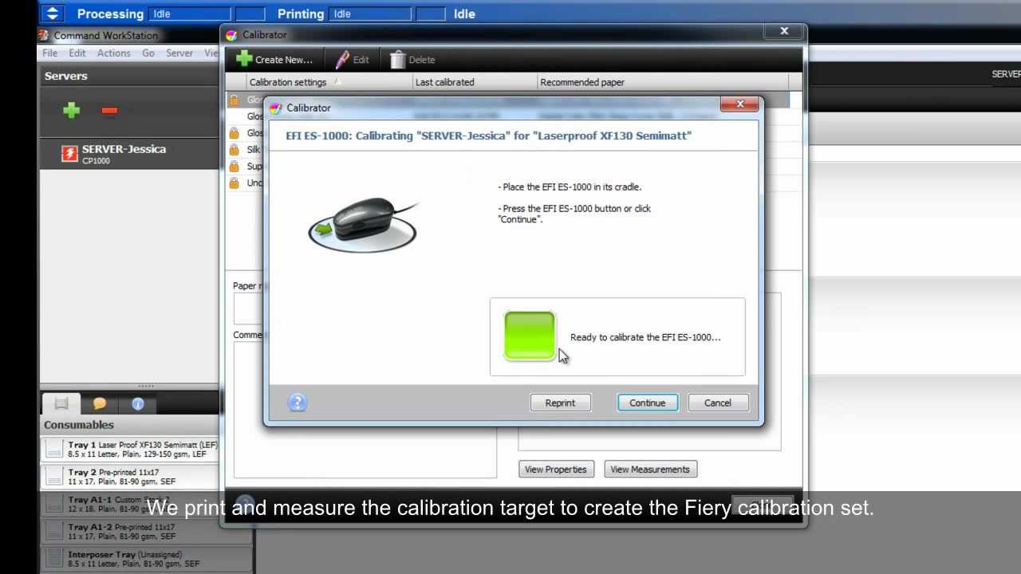
Task: Click the View Measurements button
Action: [650, 469]
